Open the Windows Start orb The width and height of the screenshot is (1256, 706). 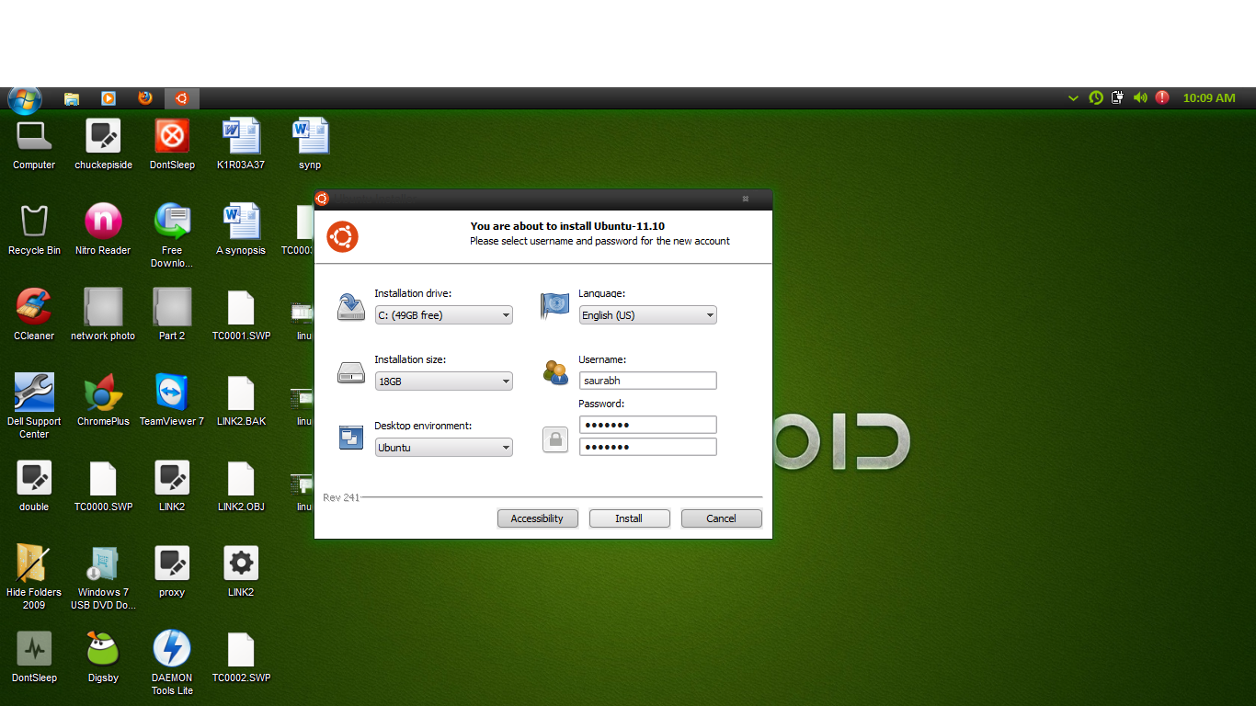24,98
